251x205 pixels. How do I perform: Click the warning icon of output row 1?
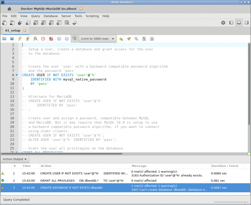tap(3, 173)
